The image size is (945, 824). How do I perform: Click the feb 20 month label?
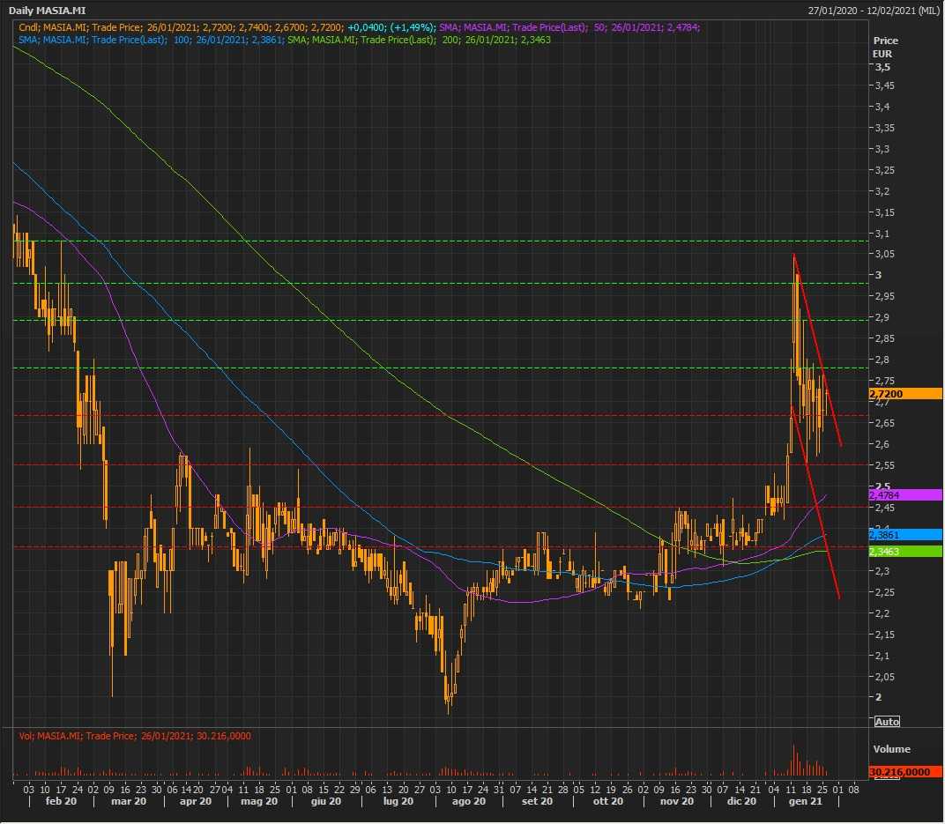click(x=59, y=801)
